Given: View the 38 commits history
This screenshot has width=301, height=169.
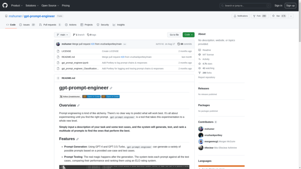Looking at the screenshot, I should [x=185, y=44].
